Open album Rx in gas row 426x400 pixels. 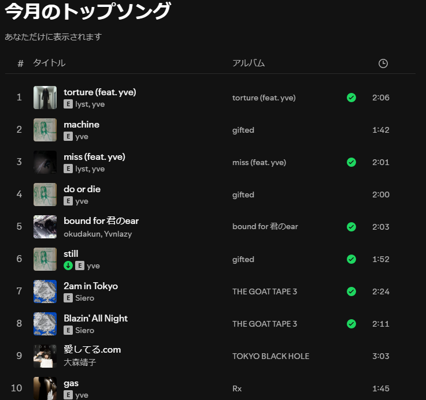click(237, 388)
